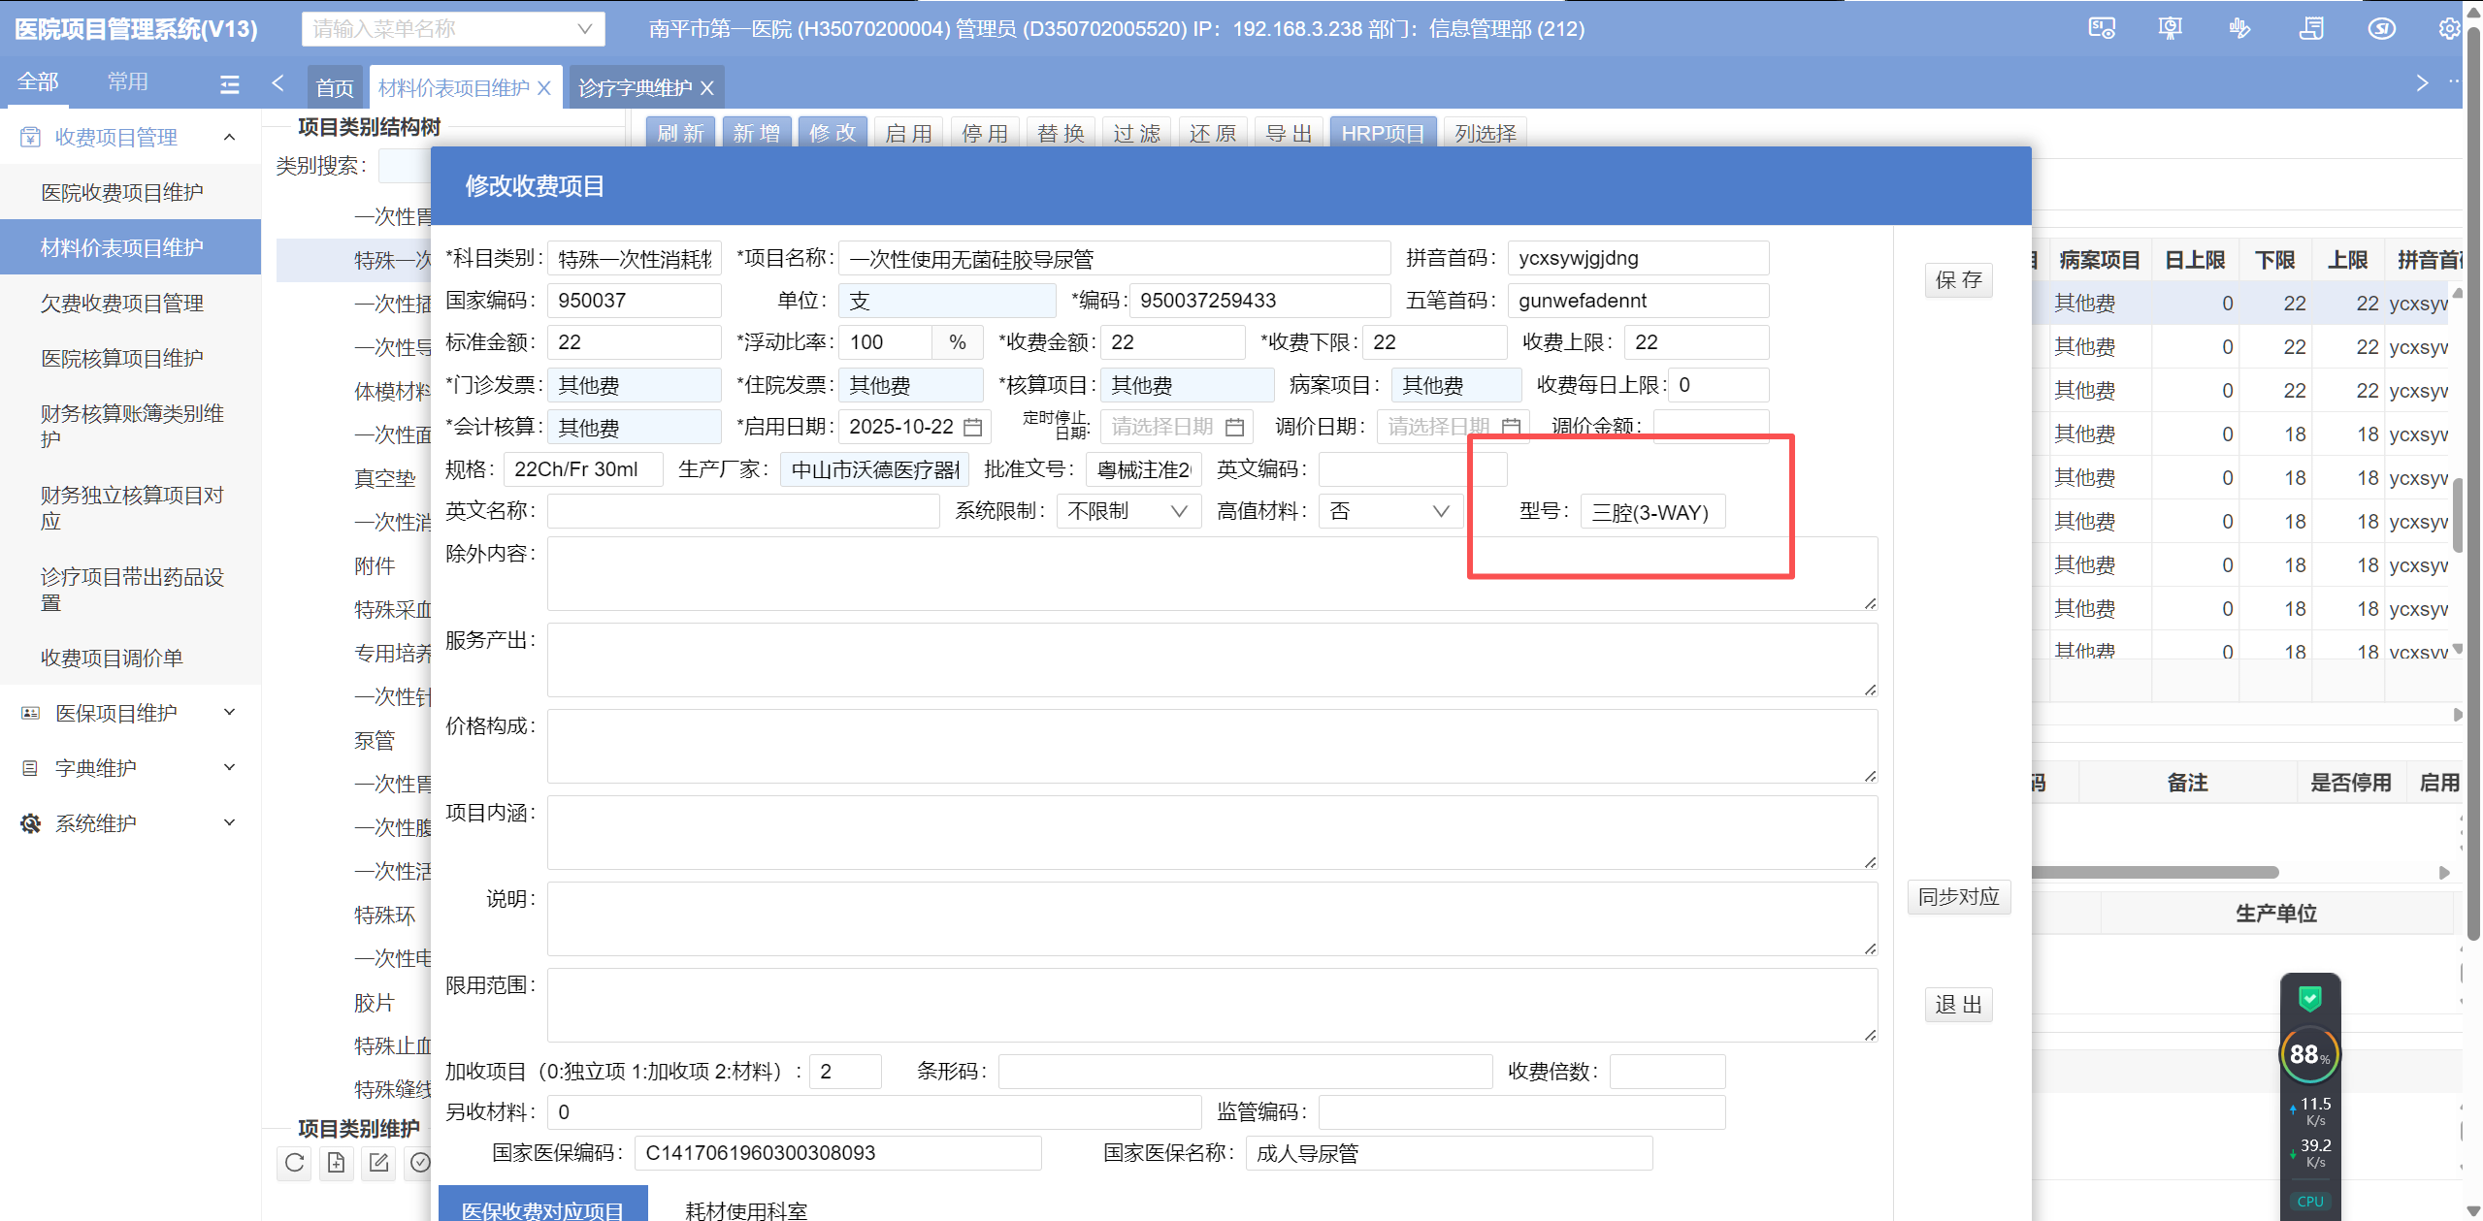Screen dimensions: 2483x1221
Task: Click the edit category pencil icon
Action: pyautogui.click(x=378, y=1162)
